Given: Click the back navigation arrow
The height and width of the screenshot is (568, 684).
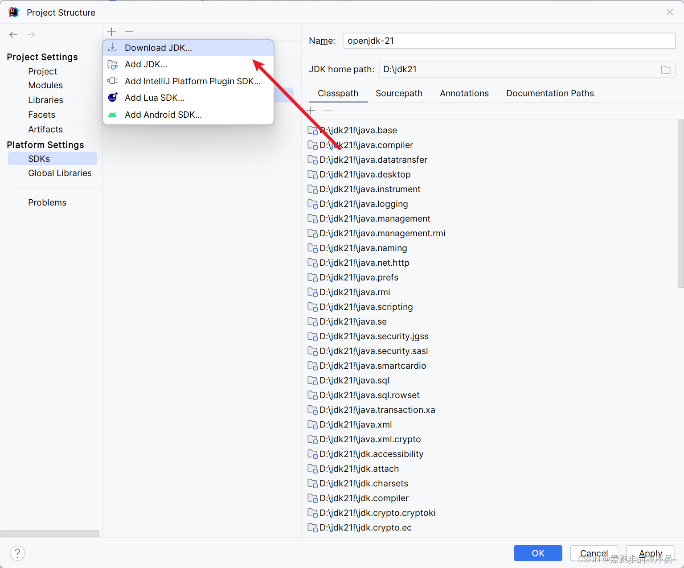Looking at the screenshot, I should (x=13, y=35).
